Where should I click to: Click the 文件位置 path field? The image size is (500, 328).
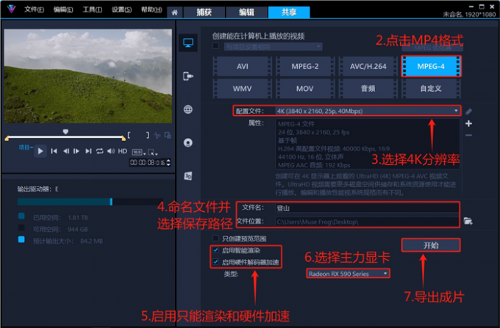tap(367, 222)
